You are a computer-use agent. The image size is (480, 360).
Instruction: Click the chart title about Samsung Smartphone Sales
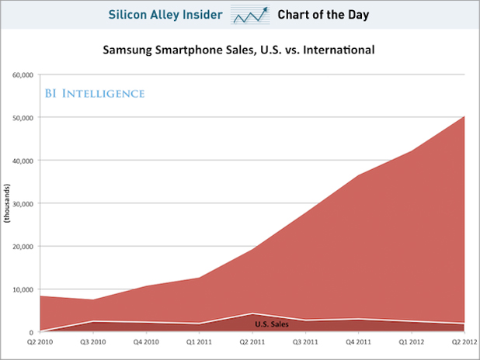coord(239,51)
